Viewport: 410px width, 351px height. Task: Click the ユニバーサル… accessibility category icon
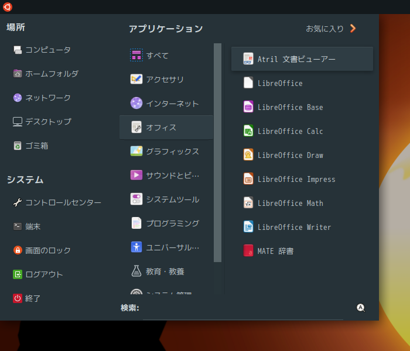pyautogui.click(x=136, y=247)
